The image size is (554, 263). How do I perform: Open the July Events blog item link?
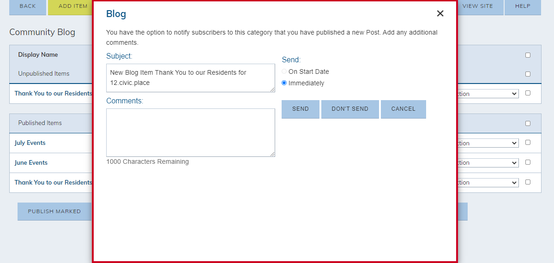[30, 143]
